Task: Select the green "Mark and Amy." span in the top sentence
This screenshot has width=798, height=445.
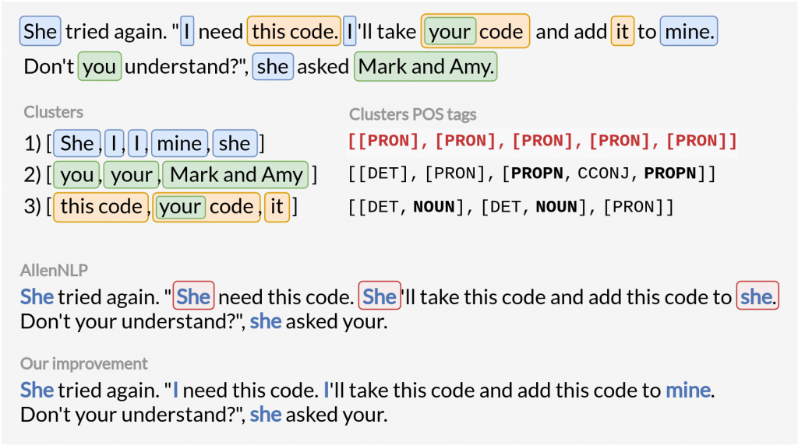Action: click(425, 67)
